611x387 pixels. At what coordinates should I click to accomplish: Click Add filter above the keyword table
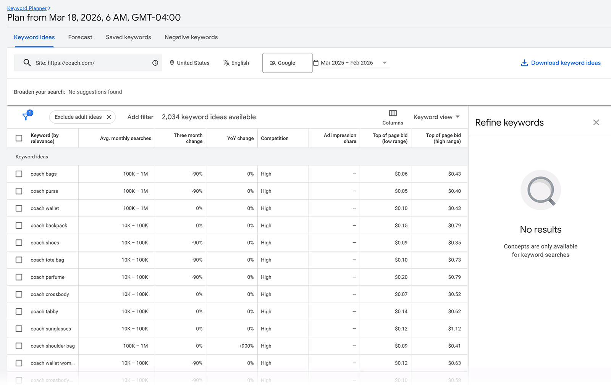tap(140, 117)
